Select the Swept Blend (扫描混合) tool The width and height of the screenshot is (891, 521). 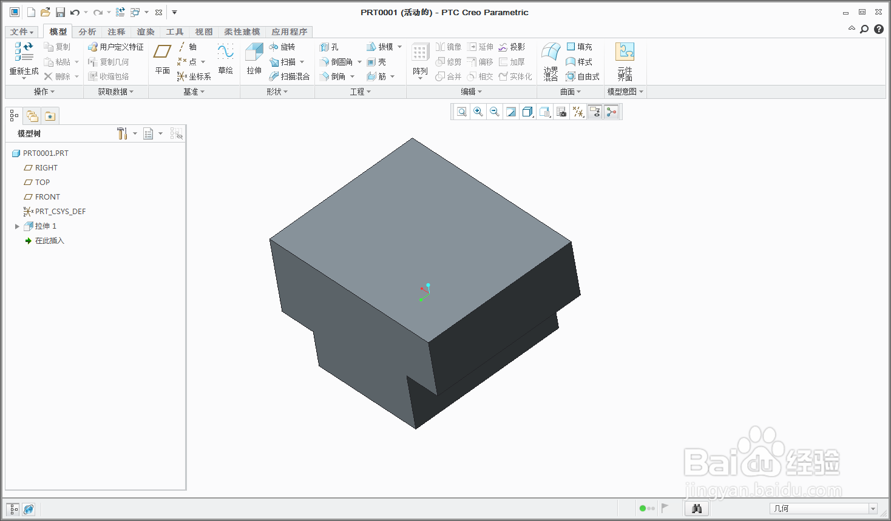coord(290,76)
